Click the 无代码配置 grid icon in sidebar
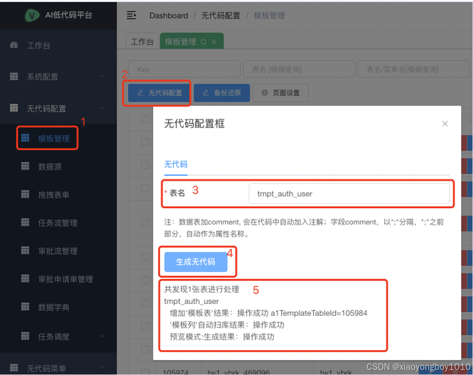This screenshot has width=473, height=375. pyautogui.click(x=14, y=108)
